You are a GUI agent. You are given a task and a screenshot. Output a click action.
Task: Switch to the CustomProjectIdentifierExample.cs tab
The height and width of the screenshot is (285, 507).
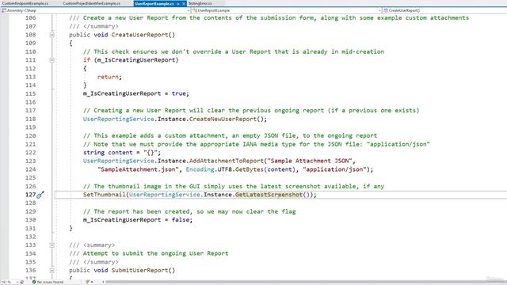(92, 3)
